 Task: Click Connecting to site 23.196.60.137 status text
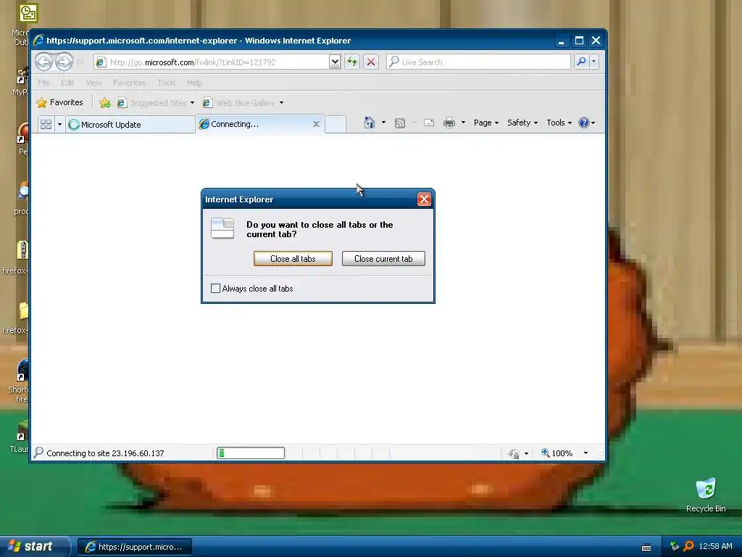coord(105,453)
